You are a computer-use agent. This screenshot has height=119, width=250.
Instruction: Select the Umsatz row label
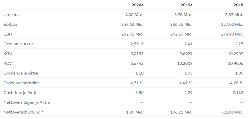click(x=11, y=15)
